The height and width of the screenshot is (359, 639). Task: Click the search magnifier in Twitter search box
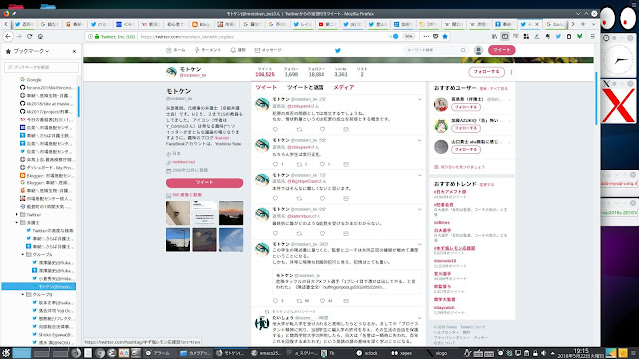[x=463, y=50]
